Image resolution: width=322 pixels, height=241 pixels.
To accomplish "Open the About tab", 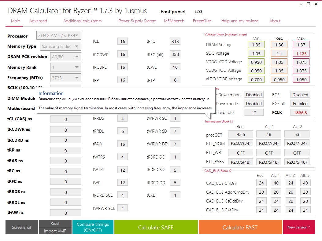I will [x=275, y=21].
